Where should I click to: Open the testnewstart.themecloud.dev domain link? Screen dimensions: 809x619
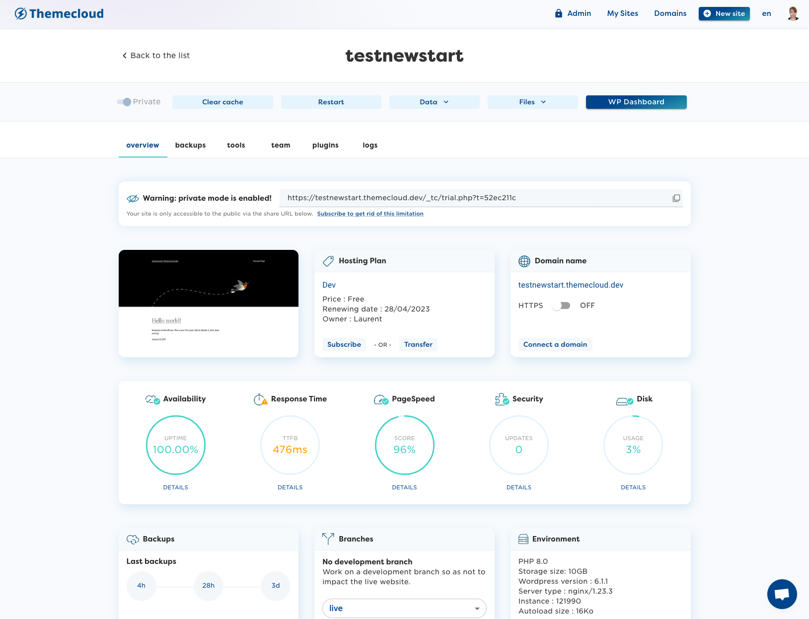(571, 285)
